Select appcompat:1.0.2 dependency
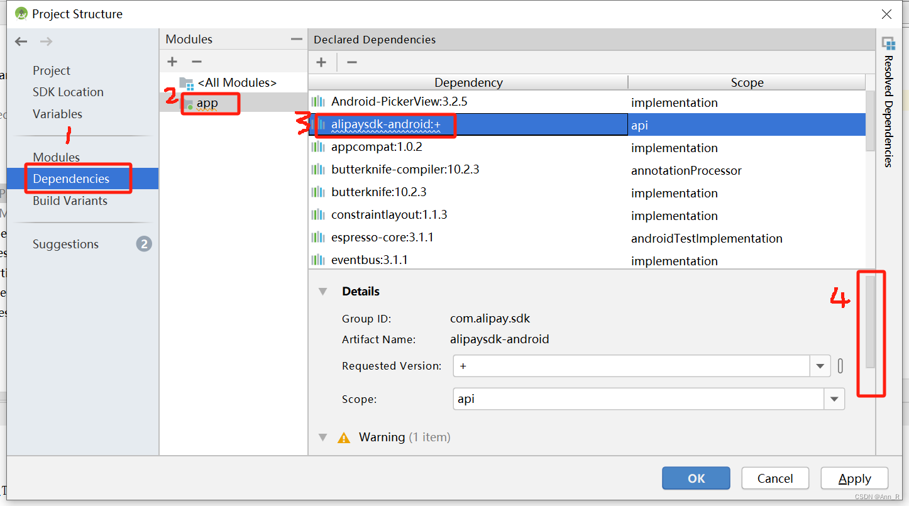The width and height of the screenshot is (909, 506). pyautogui.click(x=377, y=147)
